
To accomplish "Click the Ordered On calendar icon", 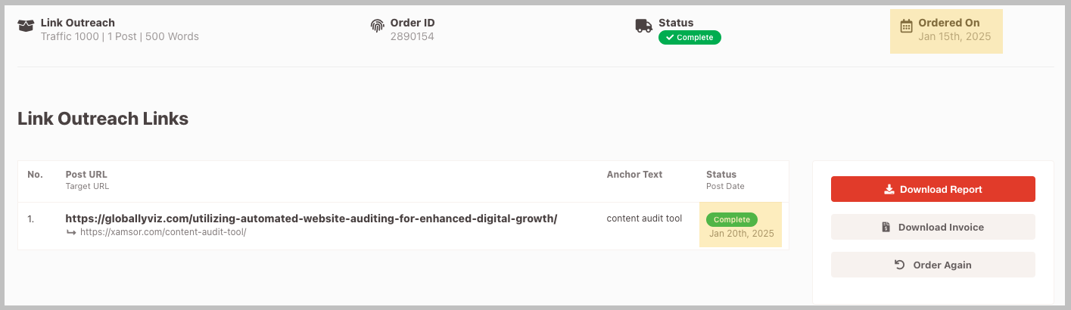I will point(906,26).
